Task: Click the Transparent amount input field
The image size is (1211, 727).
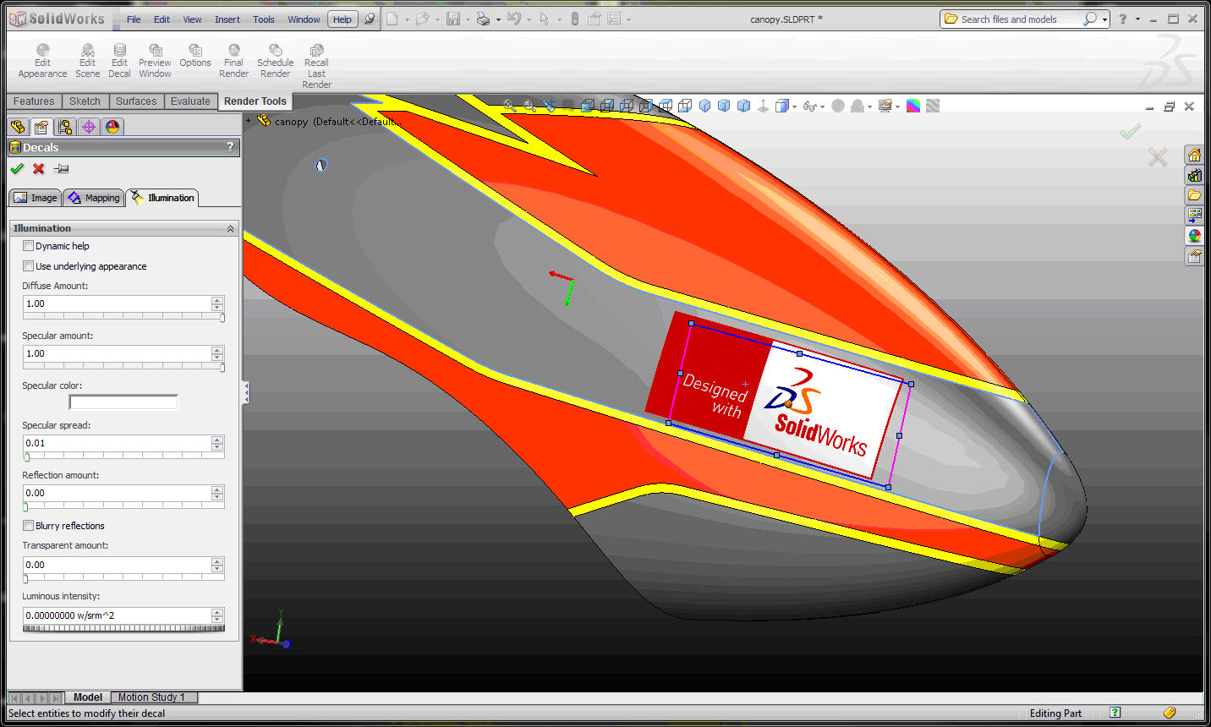Action: point(118,565)
